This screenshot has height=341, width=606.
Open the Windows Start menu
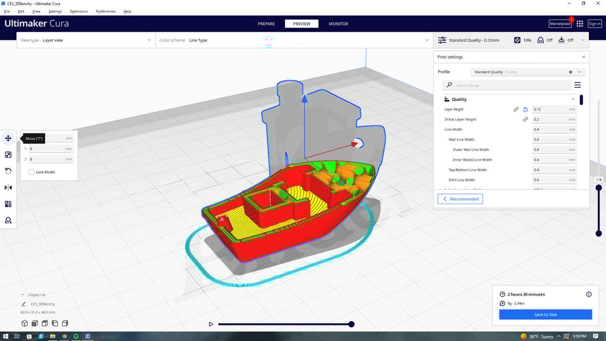click(x=5, y=336)
